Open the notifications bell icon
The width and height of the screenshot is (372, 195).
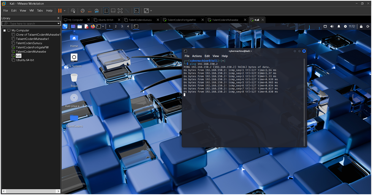[x=339, y=26]
